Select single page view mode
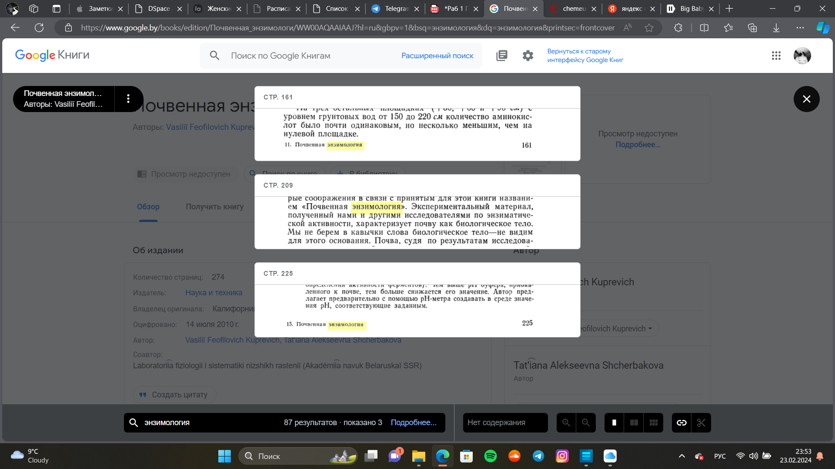Viewport: 835px width, 469px height. coord(614,423)
